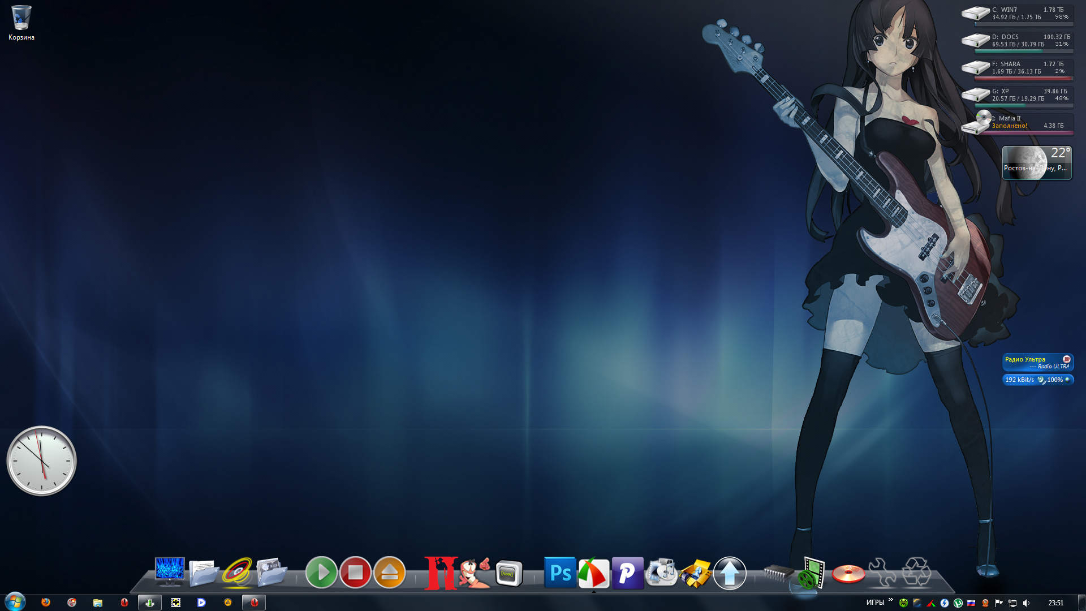Open the wrench tools icon in dock
The width and height of the screenshot is (1086, 611).
(882, 573)
